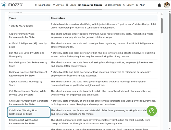Go to Safety tab
This screenshot has width=171, height=130.
click(128, 5)
